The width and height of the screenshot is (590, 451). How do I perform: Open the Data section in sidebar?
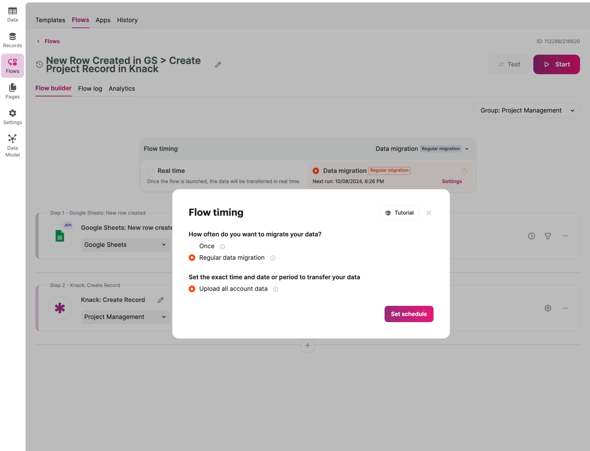pos(13,15)
